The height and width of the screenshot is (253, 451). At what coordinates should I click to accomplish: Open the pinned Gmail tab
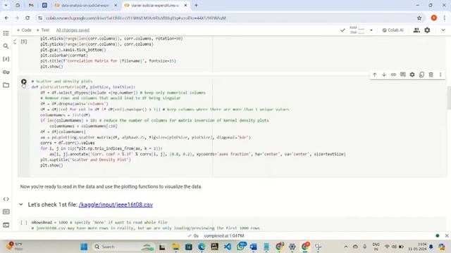click(x=31, y=5)
